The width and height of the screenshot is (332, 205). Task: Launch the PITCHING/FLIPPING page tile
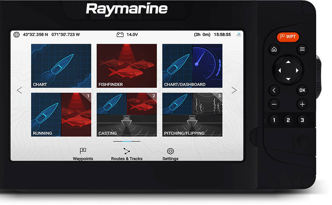[x=192, y=115]
